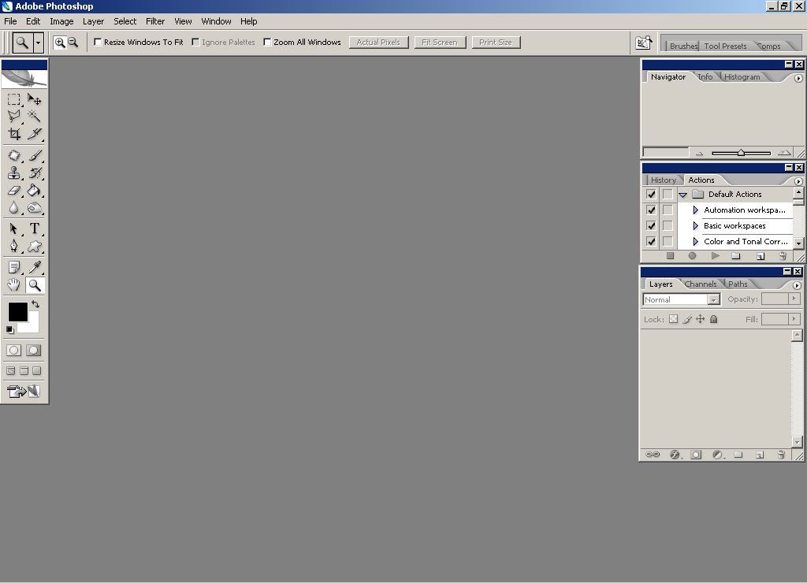
Task: Select the Type tool
Action: 34,228
